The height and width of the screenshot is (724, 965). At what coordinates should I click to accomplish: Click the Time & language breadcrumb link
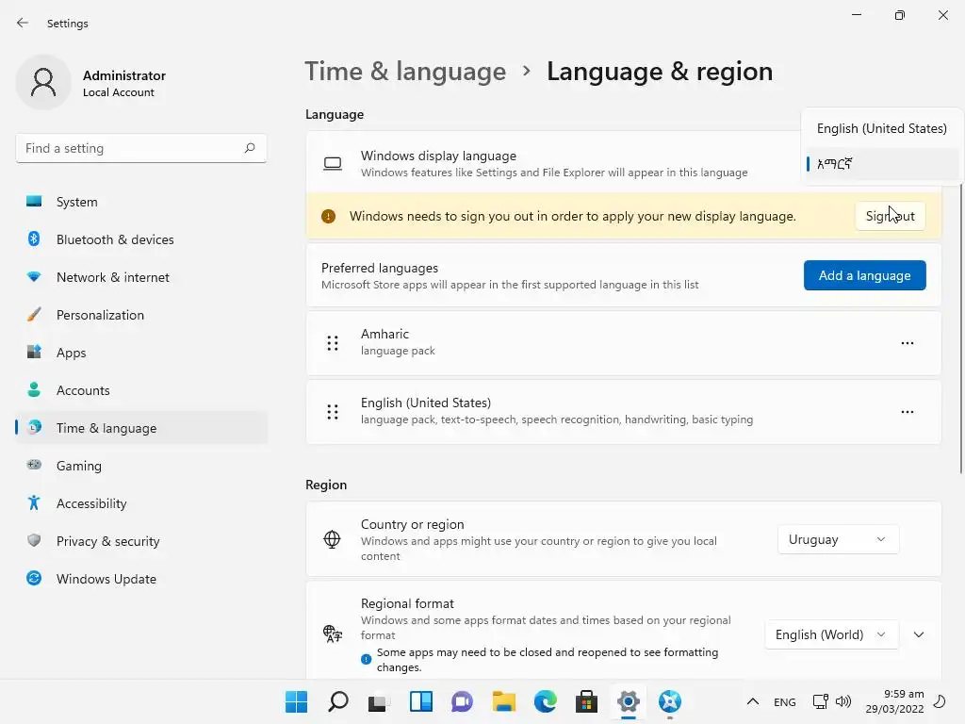point(405,72)
